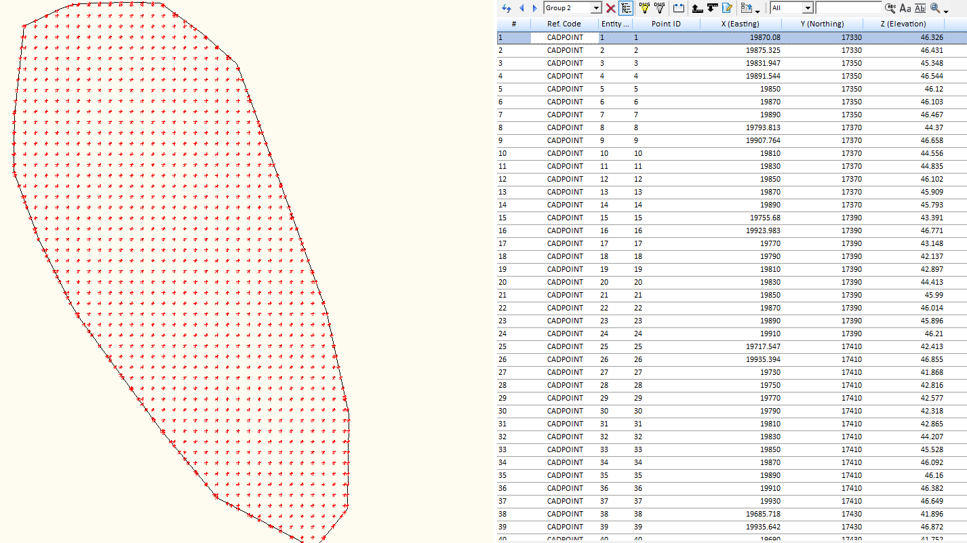Click the dim DWG lightbulb icon

659,8
